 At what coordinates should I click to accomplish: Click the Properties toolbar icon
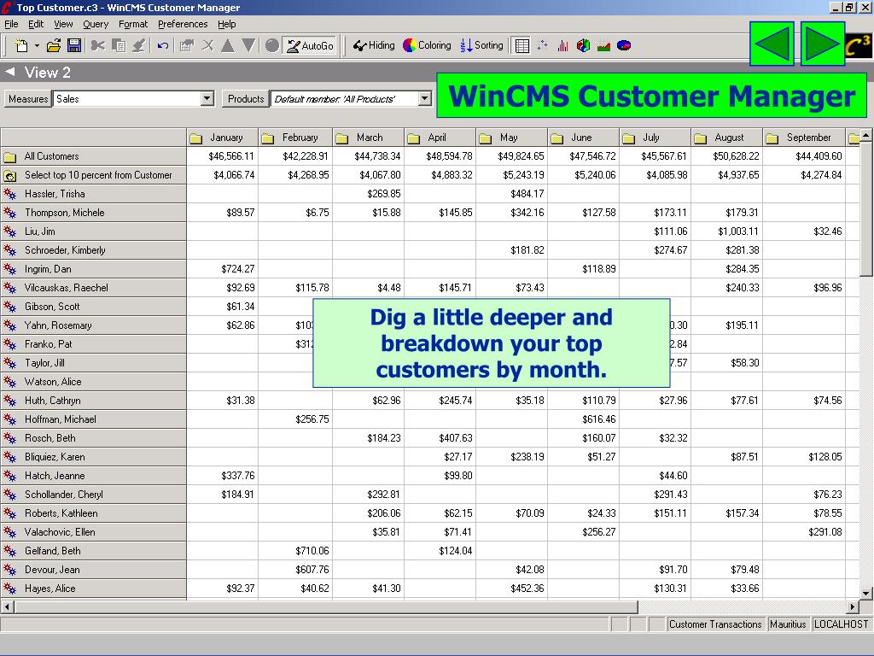click(x=186, y=46)
